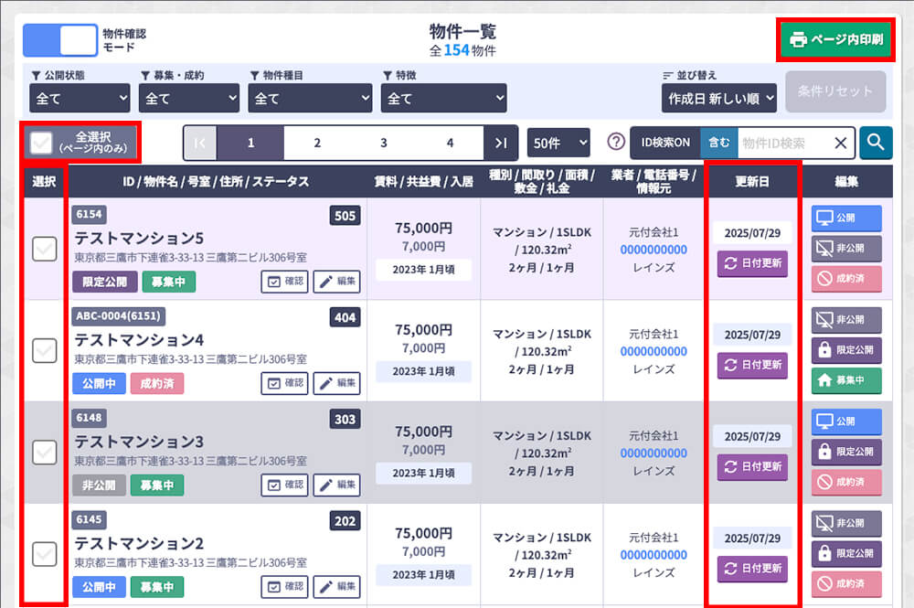Go to page 2 in pagination
The width and height of the screenshot is (914, 608).
tap(317, 143)
